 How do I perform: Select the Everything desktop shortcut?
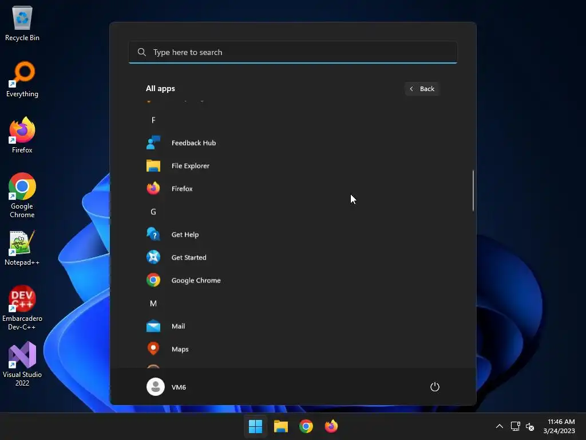pos(22,80)
